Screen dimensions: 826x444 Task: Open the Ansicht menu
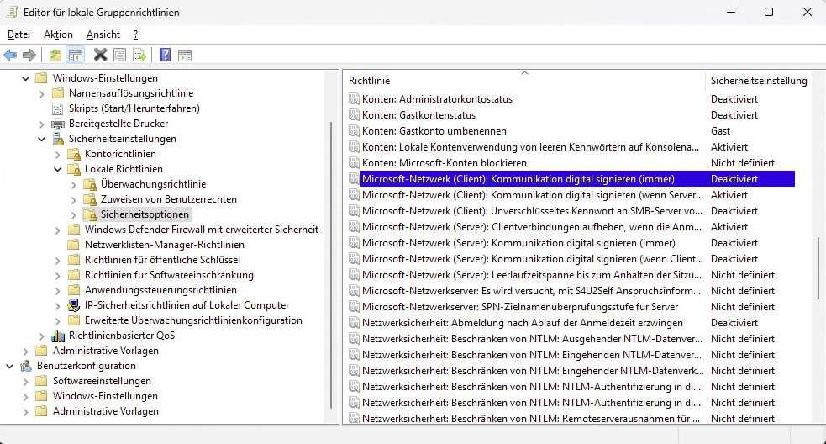click(103, 34)
